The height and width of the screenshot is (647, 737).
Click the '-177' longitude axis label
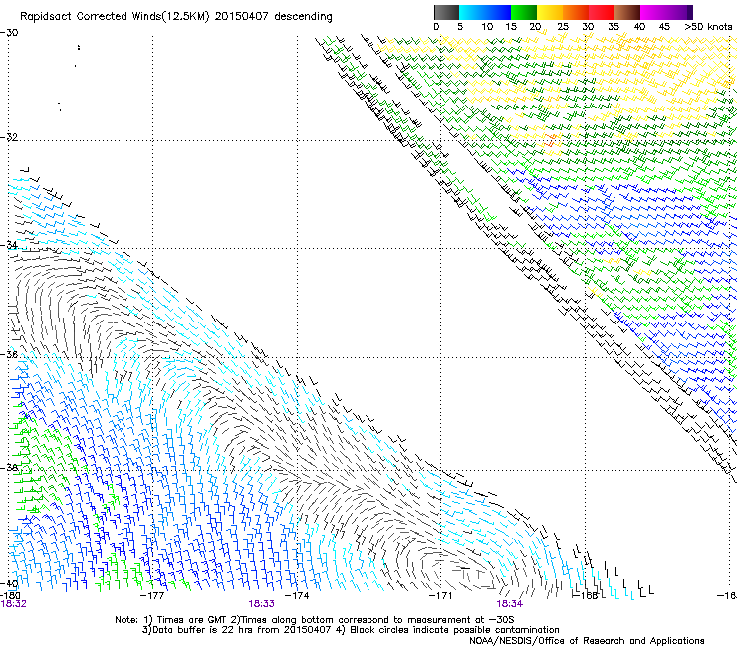152,595
